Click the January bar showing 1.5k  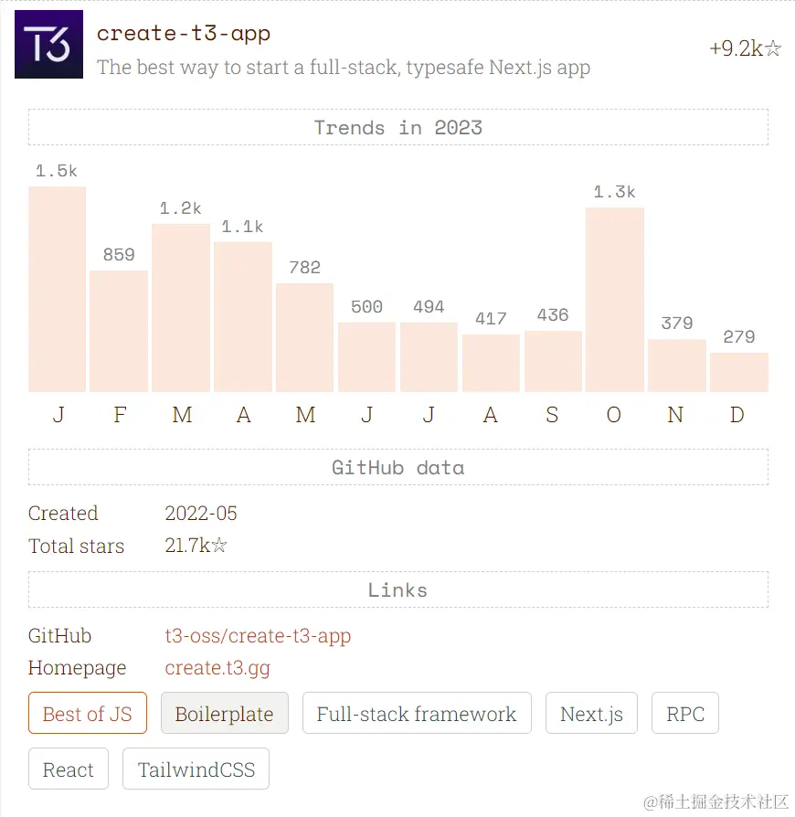point(58,289)
